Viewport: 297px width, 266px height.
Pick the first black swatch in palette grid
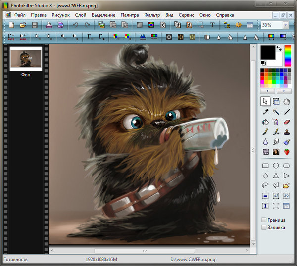pos(262,70)
